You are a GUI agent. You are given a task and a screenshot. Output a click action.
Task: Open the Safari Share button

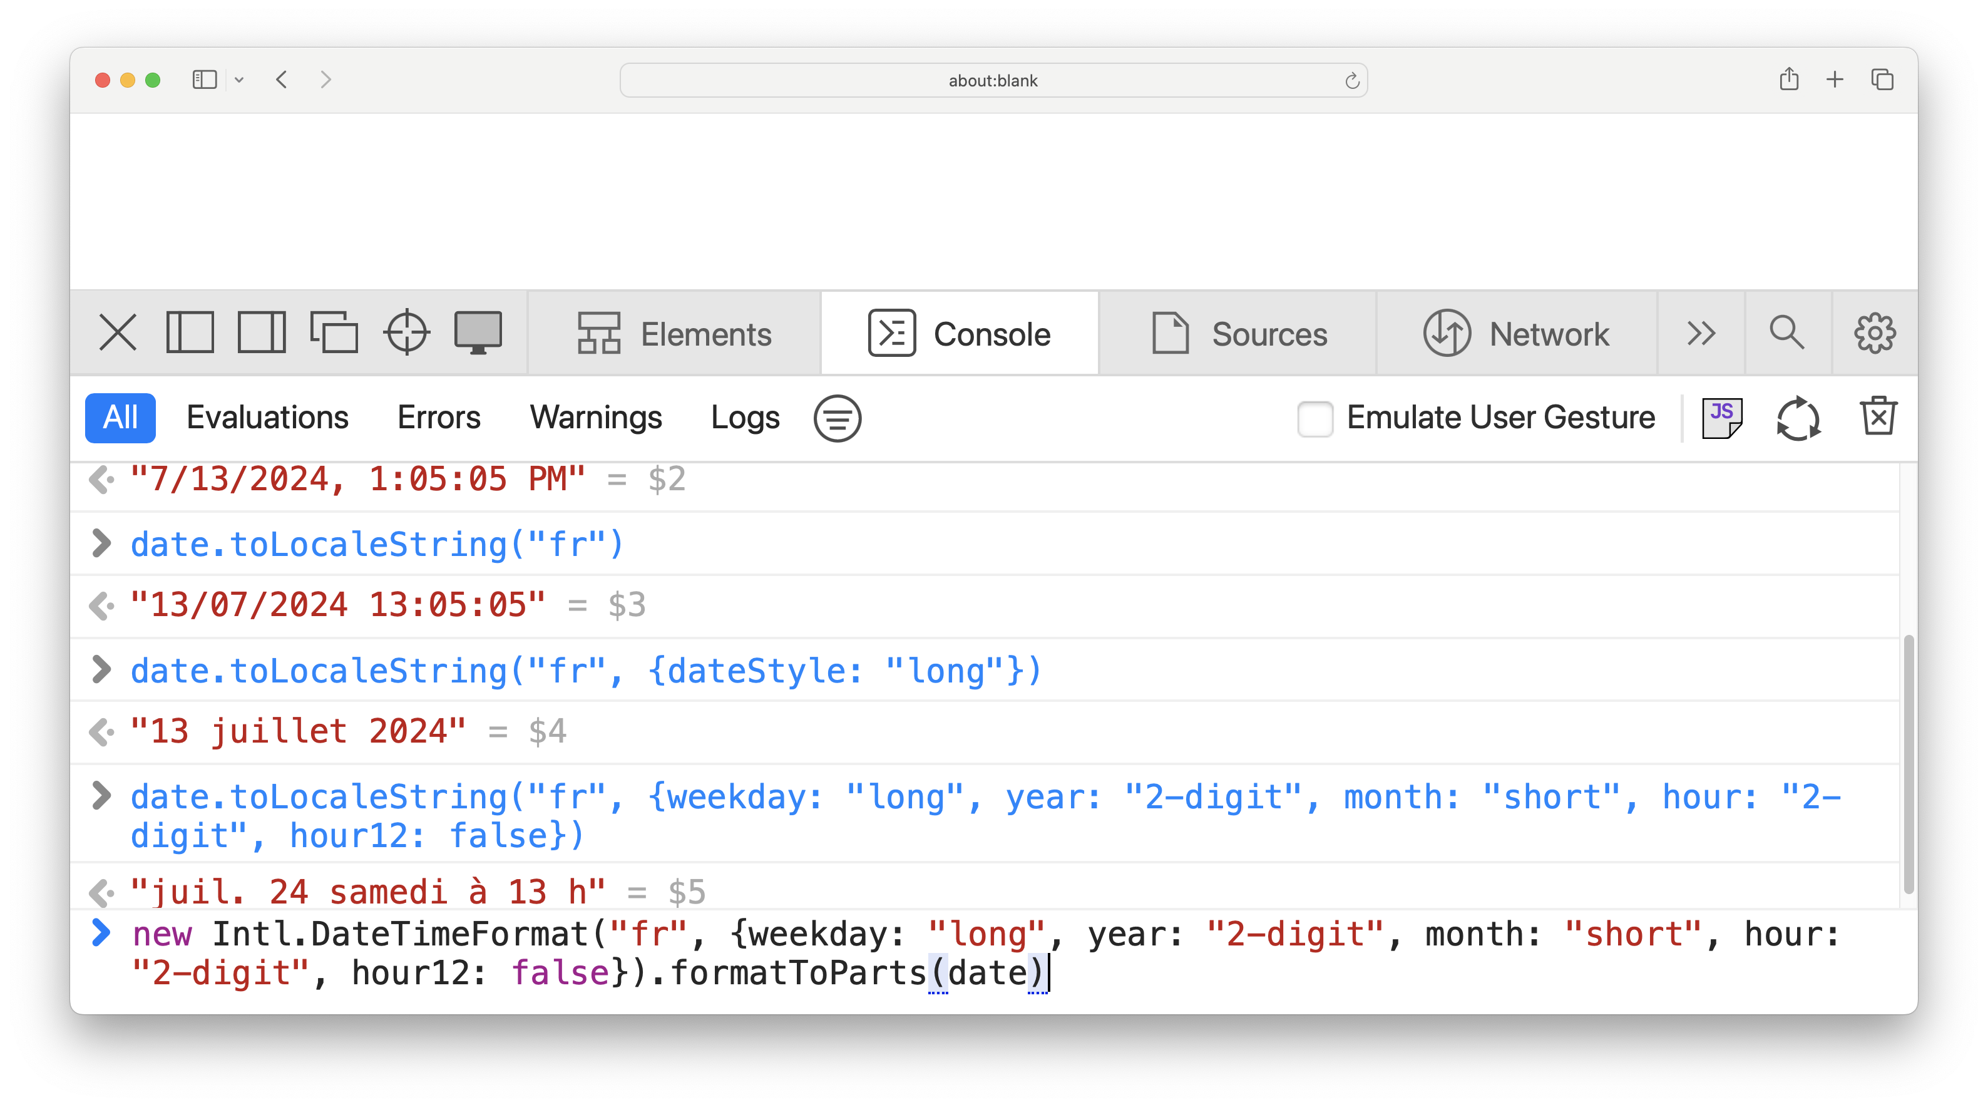[1789, 79]
